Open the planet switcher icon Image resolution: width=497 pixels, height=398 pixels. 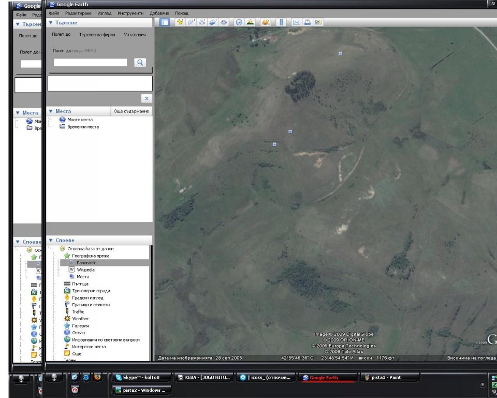click(266, 22)
